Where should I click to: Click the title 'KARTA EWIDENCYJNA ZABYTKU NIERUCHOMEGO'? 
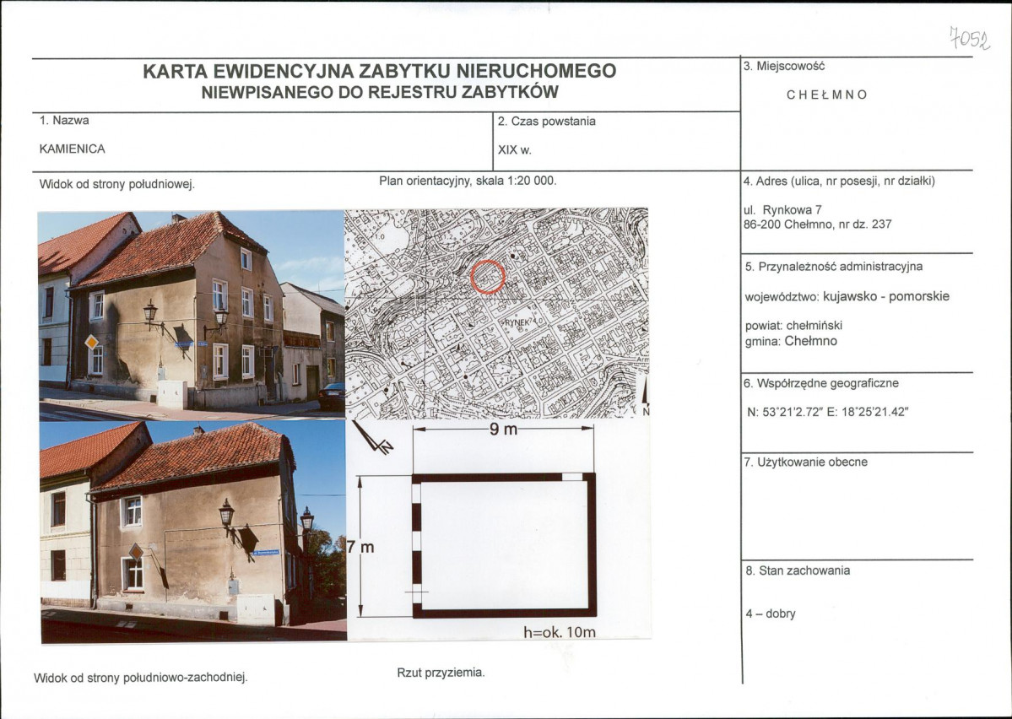[x=380, y=71]
